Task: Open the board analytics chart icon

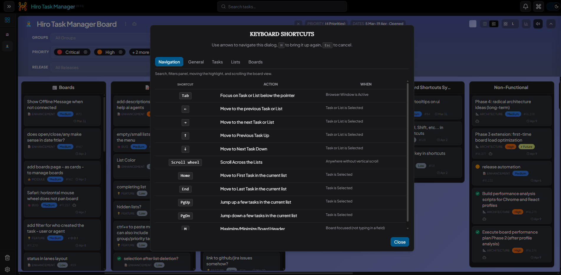Action: [526, 24]
